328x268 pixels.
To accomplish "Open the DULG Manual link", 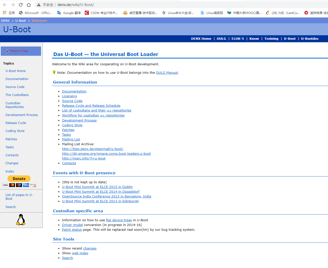I will pos(167,72).
